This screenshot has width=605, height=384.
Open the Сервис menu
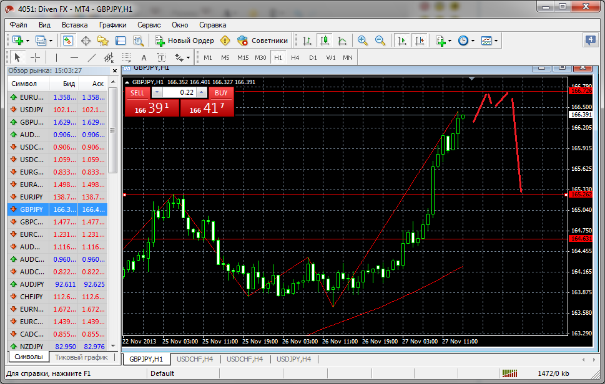pyautogui.click(x=149, y=25)
